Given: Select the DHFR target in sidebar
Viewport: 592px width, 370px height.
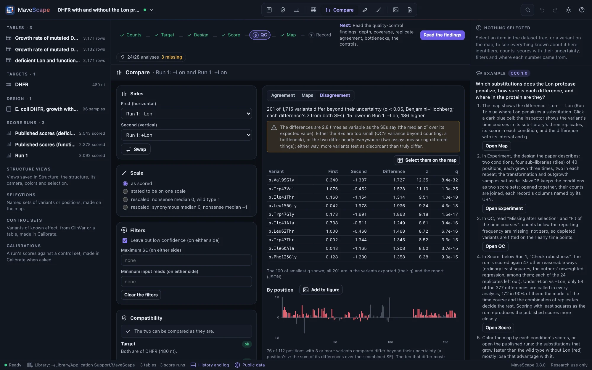Looking at the screenshot, I should click(56, 85).
